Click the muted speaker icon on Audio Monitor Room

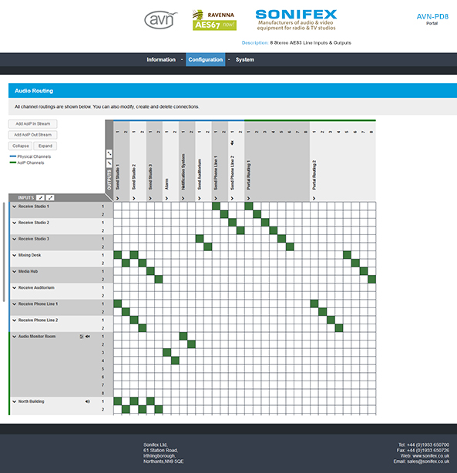[x=88, y=337]
